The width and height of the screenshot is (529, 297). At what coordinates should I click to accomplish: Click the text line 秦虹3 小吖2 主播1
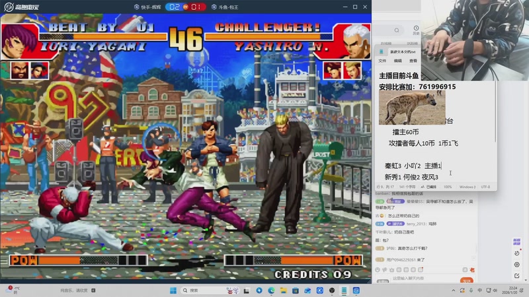pyautogui.click(x=413, y=166)
